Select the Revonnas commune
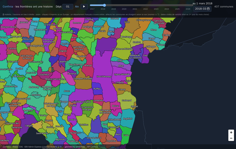 click(x=28, y=39)
